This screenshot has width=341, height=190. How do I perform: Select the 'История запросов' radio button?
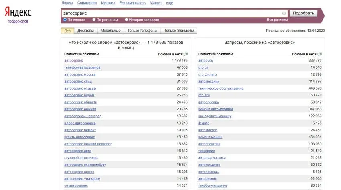pos(127,20)
